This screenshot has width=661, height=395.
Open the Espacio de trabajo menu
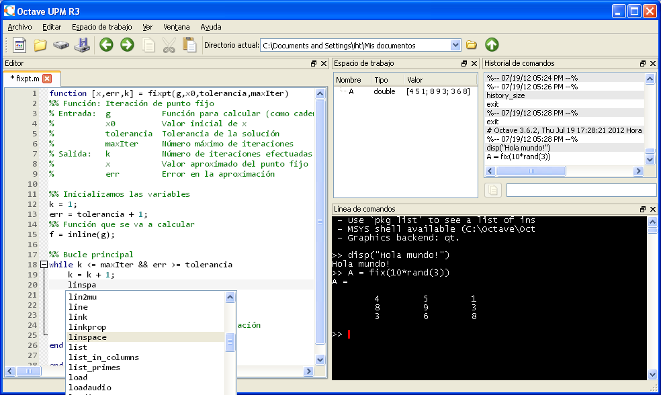coord(101,27)
